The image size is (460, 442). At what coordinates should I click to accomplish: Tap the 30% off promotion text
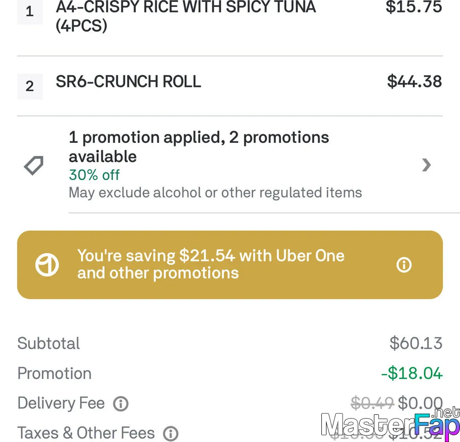click(94, 175)
